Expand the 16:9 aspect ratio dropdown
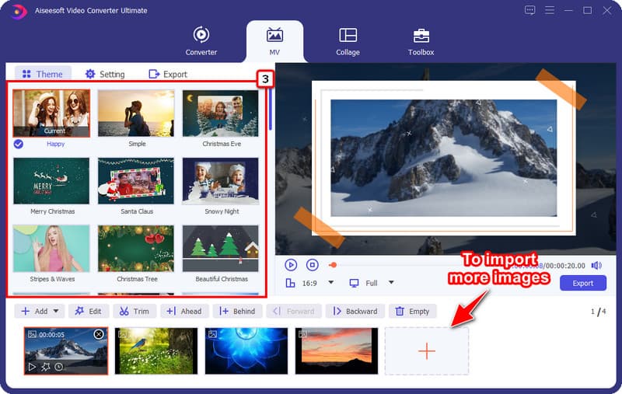 [x=330, y=283]
